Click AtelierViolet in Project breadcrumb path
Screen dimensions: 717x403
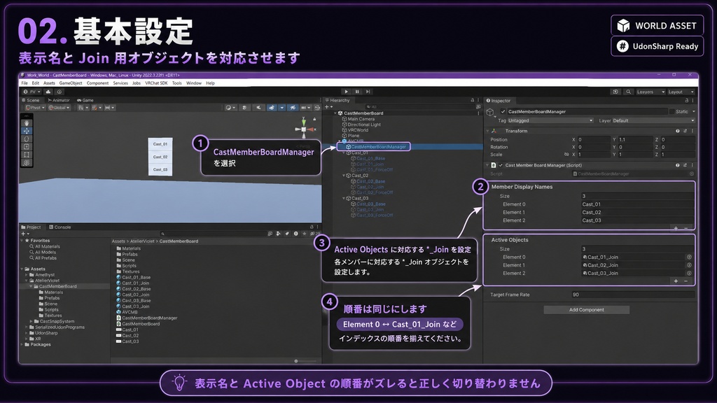142,241
